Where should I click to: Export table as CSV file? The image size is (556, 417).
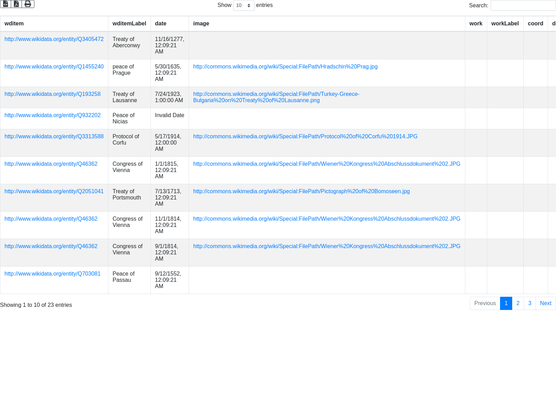point(6,4)
